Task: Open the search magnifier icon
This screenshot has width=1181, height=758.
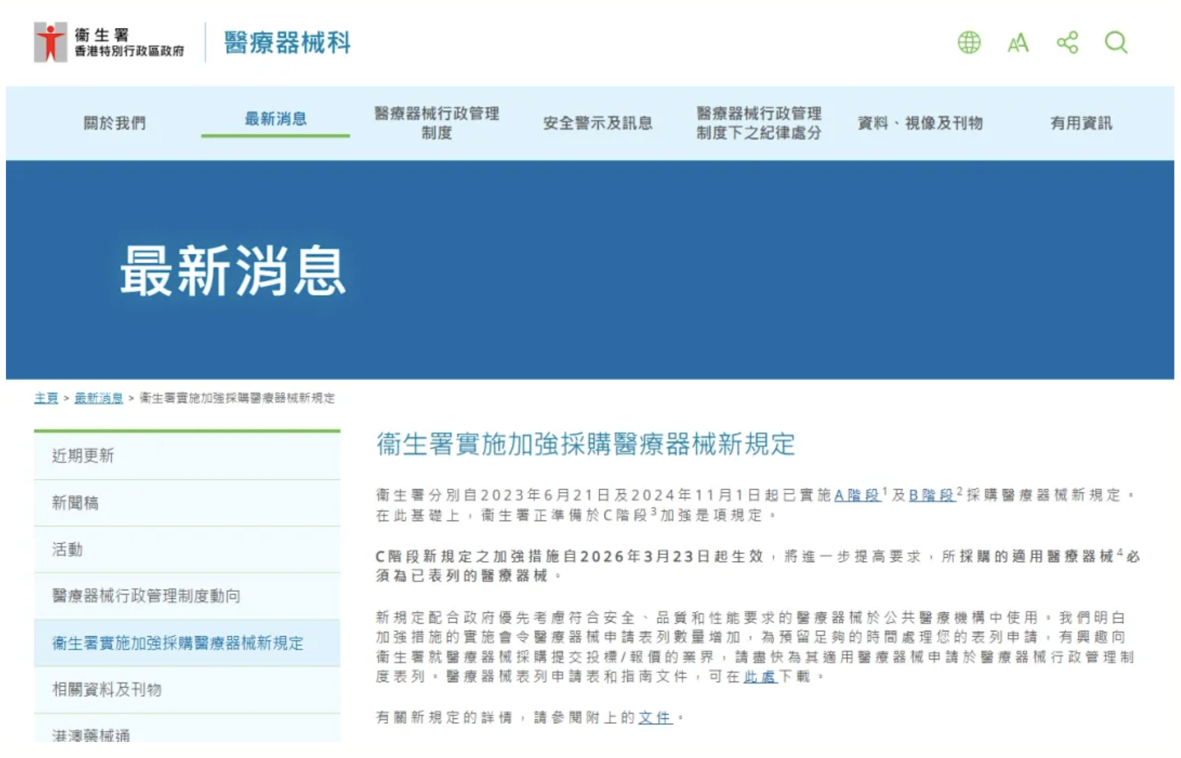Action: (1115, 42)
